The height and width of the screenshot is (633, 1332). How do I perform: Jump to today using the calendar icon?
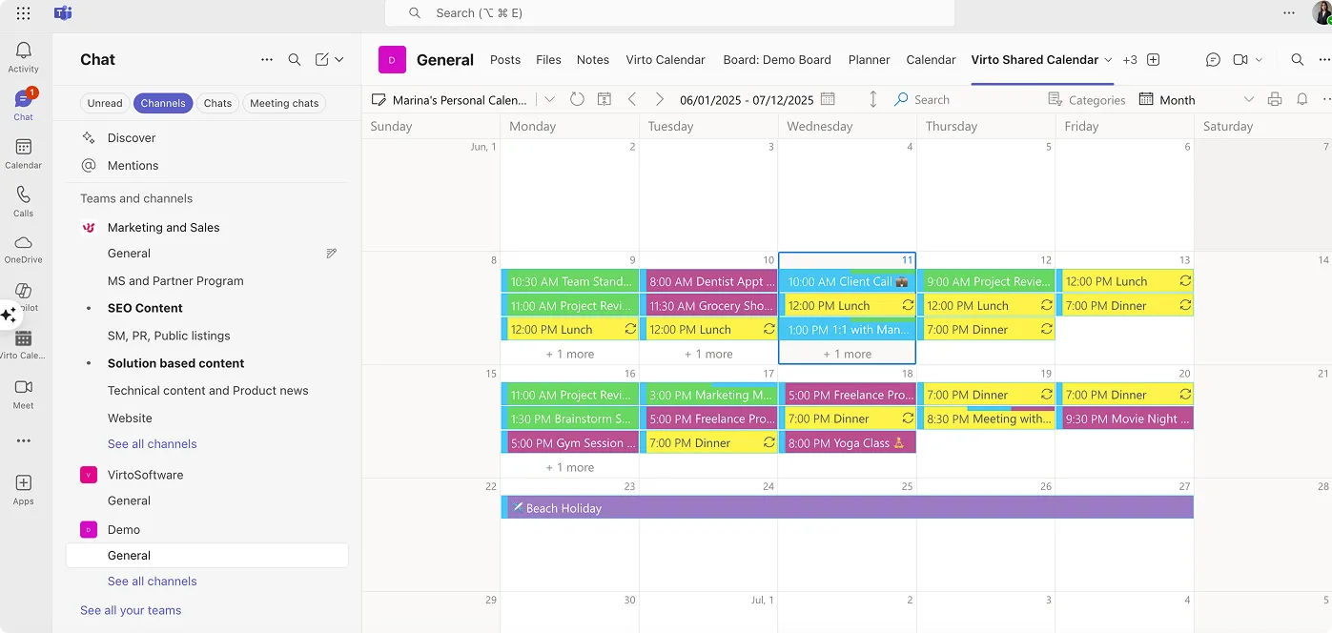click(x=605, y=98)
